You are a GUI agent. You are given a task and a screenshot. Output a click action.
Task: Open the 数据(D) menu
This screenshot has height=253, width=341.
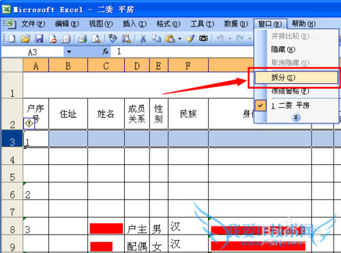(x=236, y=24)
